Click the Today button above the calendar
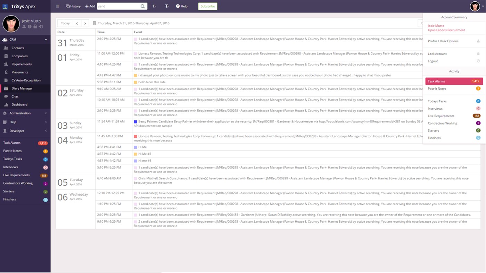This screenshot has width=486, height=273. 65,23
